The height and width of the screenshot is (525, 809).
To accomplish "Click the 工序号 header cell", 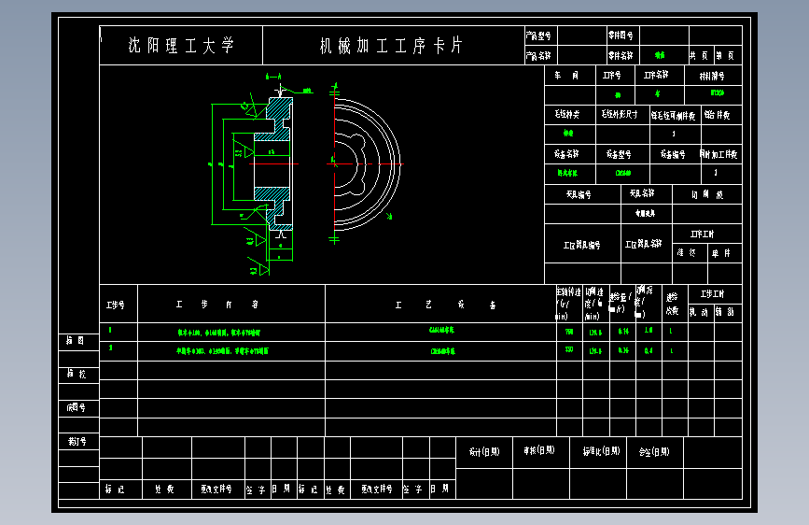I will pyautogui.click(x=615, y=76).
